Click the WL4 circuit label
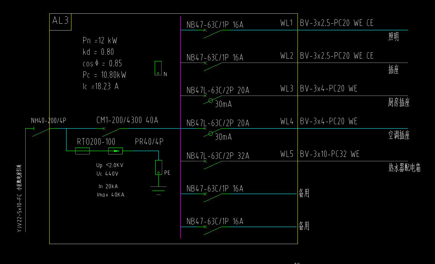Image resolution: width=435 pixels, height=264 pixels. pyautogui.click(x=287, y=121)
